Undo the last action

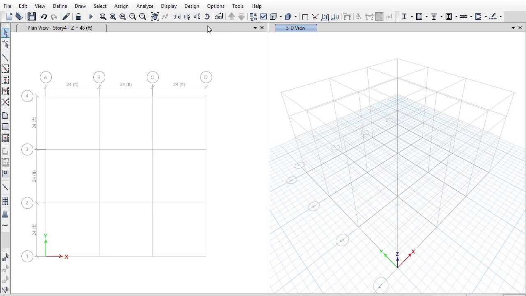point(44,16)
